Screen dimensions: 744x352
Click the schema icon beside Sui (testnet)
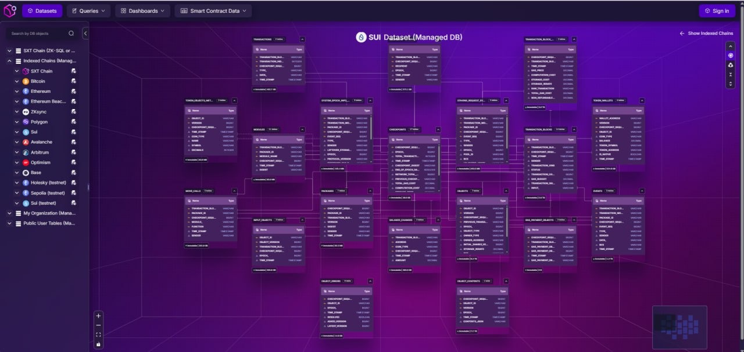(x=74, y=203)
